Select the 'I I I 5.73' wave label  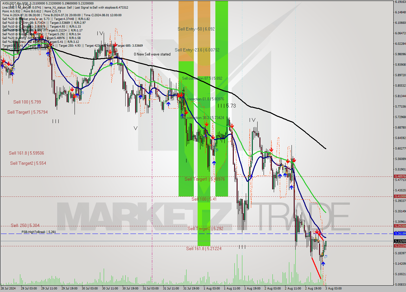227,106
